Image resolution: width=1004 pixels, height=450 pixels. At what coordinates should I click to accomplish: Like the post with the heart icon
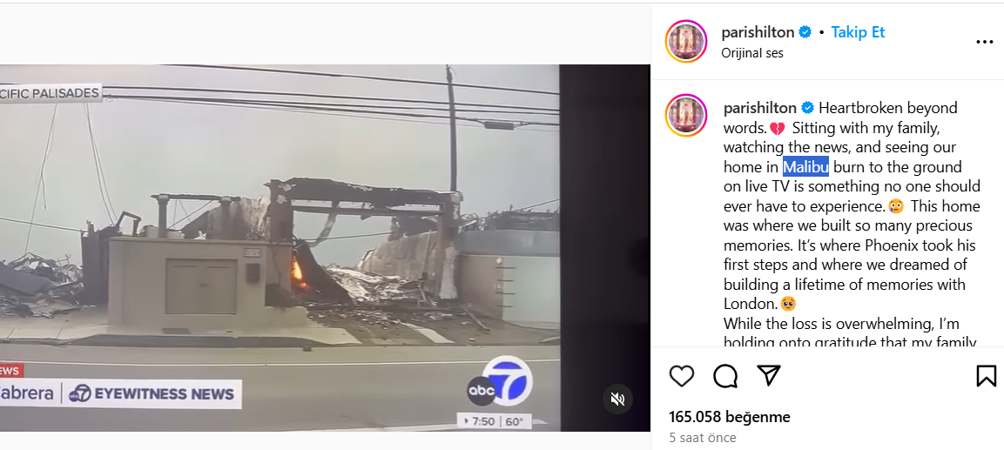pyautogui.click(x=681, y=376)
